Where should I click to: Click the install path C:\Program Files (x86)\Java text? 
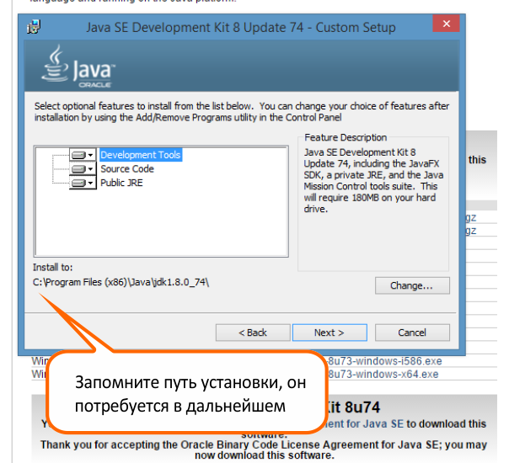point(121,282)
